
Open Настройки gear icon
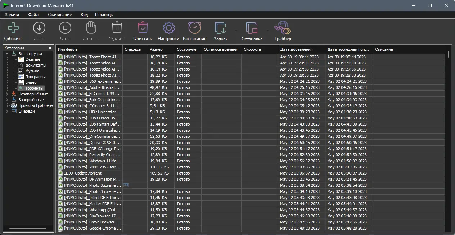click(x=168, y=28)
